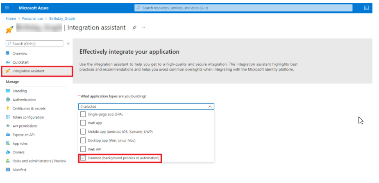
Task: Click the Certificates & secrets key icon
Action: click(8, 108)
